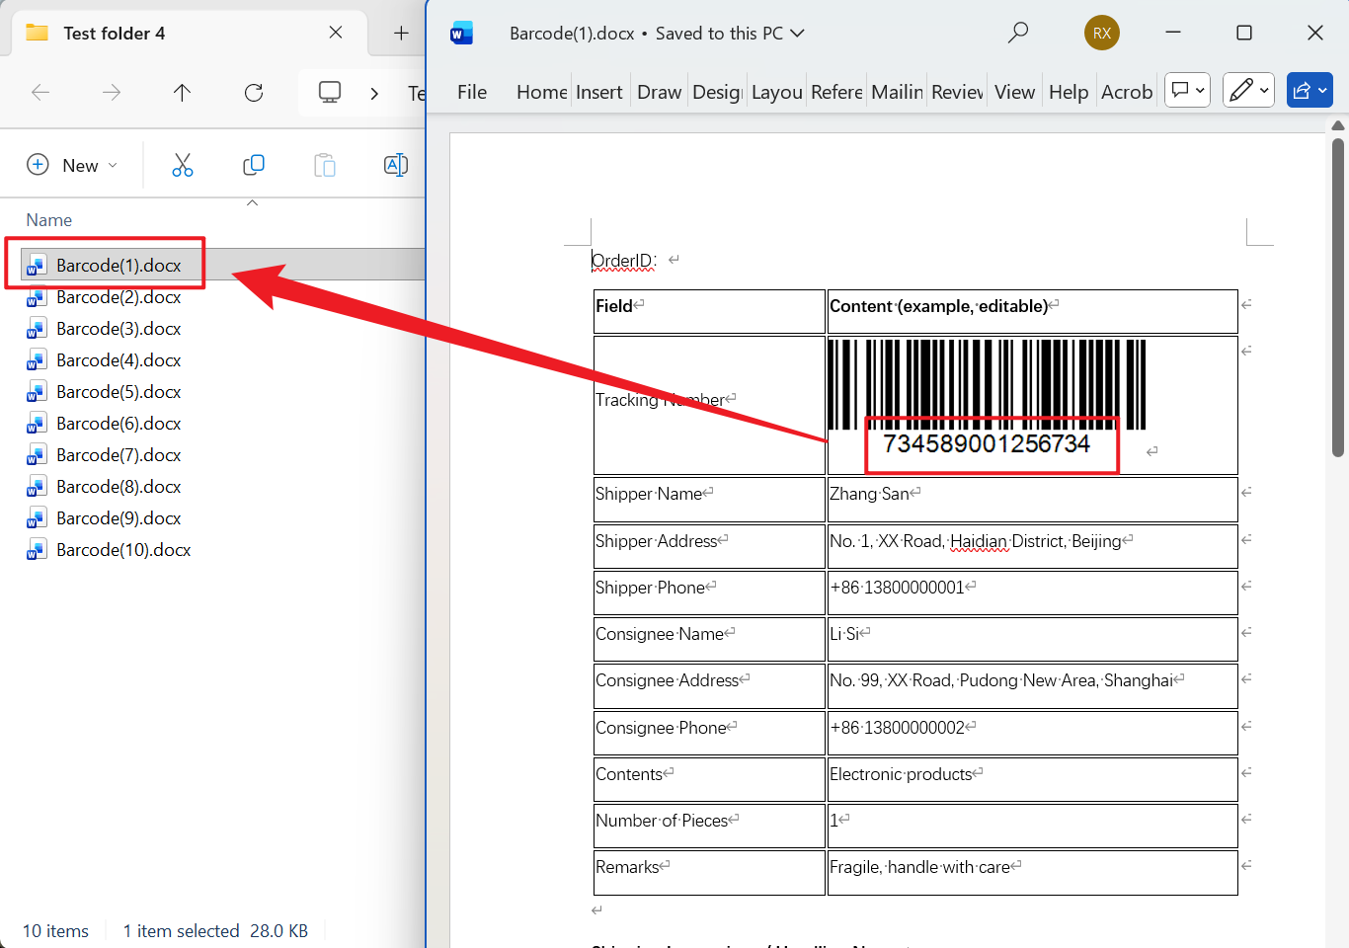Expand the Editing mode pen dropdown

[1248, 91]
